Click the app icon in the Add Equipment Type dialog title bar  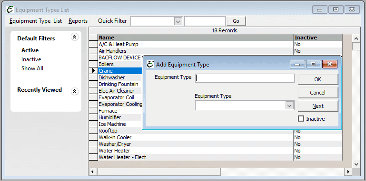click(150, 64)
